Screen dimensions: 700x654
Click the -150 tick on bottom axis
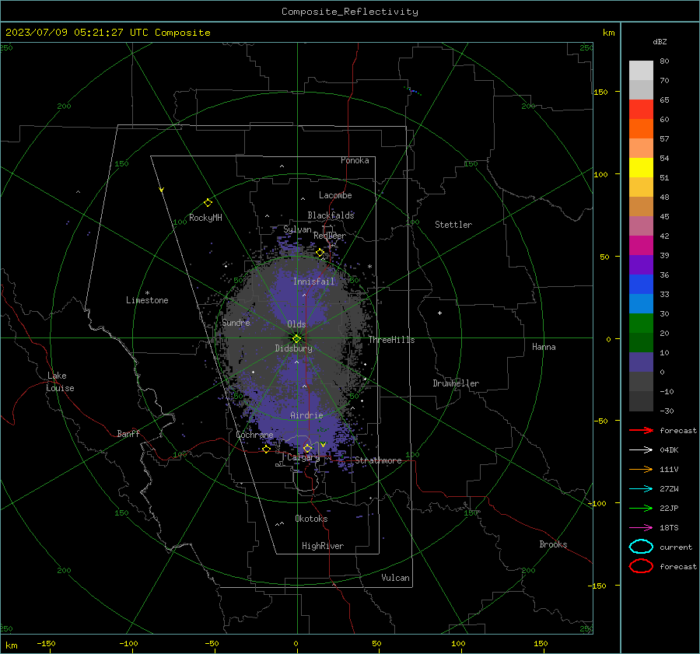pyautogui.click(x=46, y=643)
